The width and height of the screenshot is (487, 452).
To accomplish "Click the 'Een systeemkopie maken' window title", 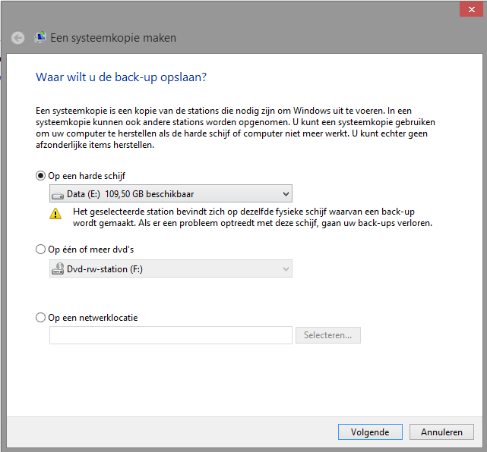I will (x=113, y=38).
